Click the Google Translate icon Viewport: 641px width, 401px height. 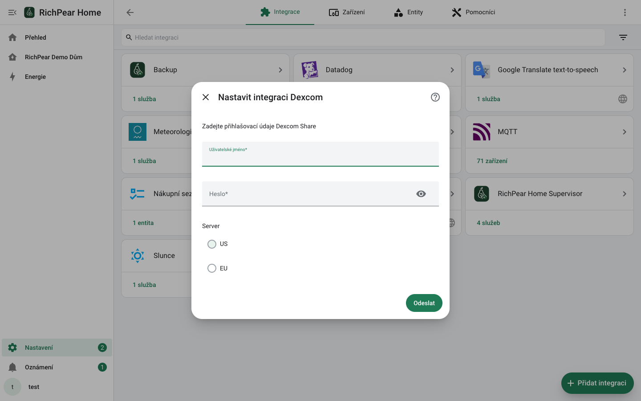tap(482, 70)
